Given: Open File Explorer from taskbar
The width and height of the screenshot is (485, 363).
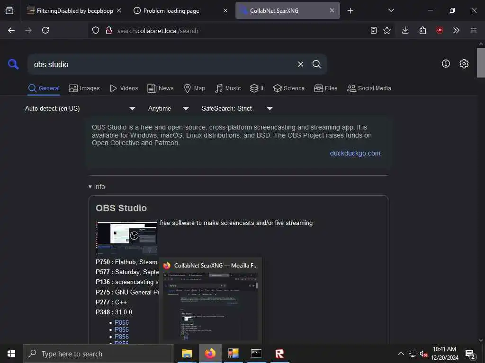Looking at the screenshot, I should [x=187, y=354].
